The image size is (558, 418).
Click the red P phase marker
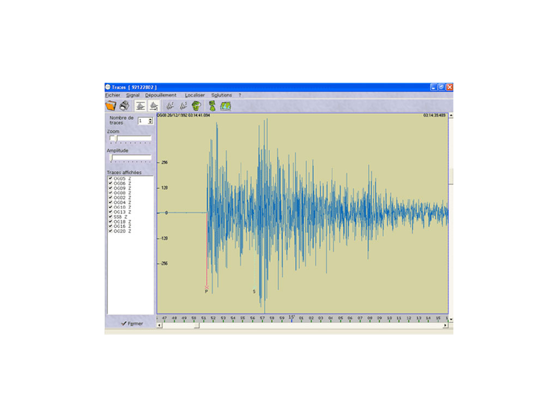point(207,287)
